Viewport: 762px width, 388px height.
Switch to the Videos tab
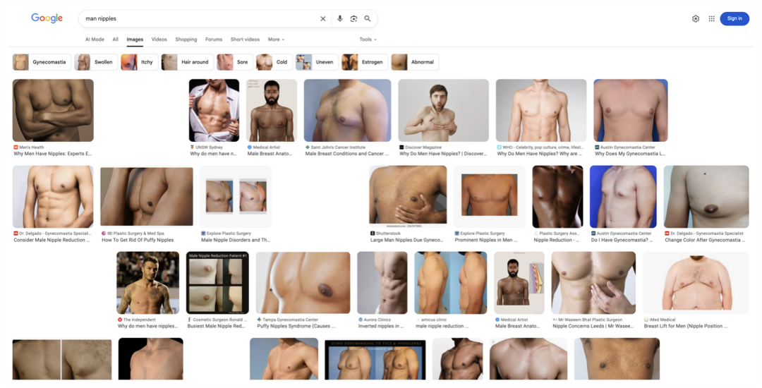[x=159, y=40]
